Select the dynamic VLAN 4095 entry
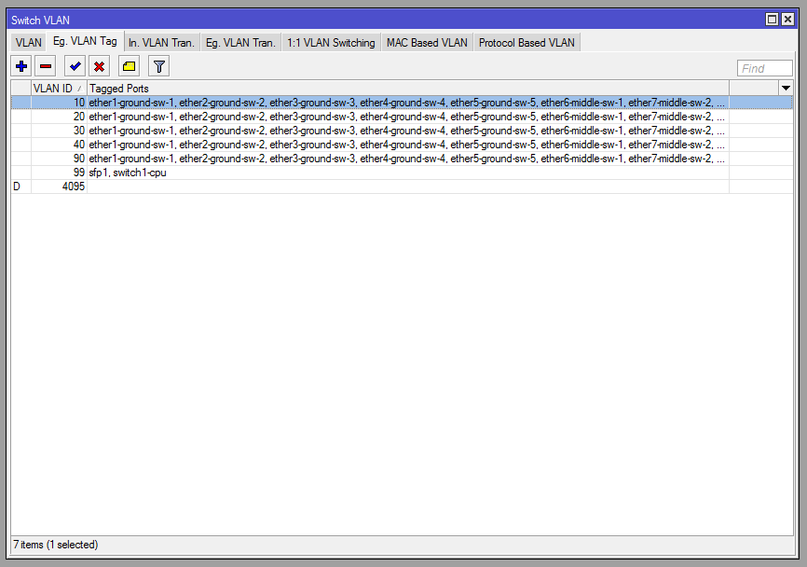 coord(280,186)
